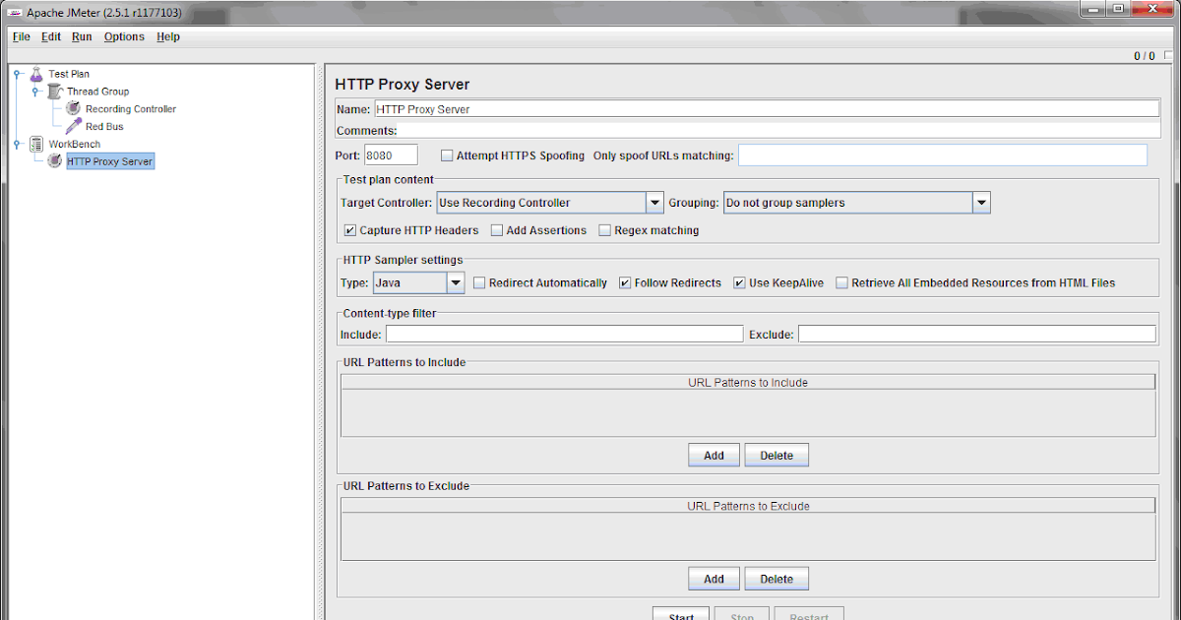Uncheck Capture HTTP Headers
Viewport: 1181px width, 620px height.
(350, 230)
